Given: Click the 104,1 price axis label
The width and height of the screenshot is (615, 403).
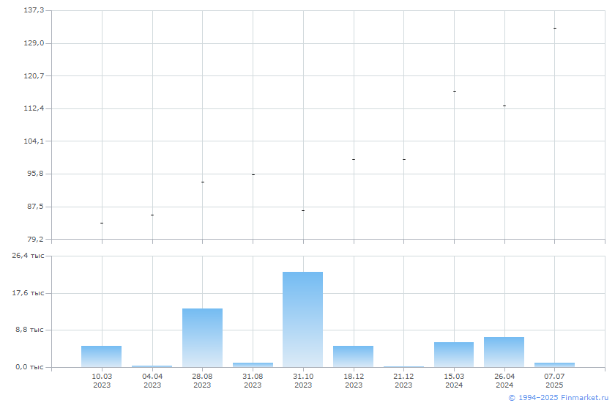Looking at the screenshot, I should click(x=34, y=141).
